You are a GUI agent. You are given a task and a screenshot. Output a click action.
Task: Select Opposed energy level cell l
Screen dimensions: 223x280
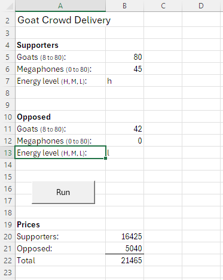point(124,153)
